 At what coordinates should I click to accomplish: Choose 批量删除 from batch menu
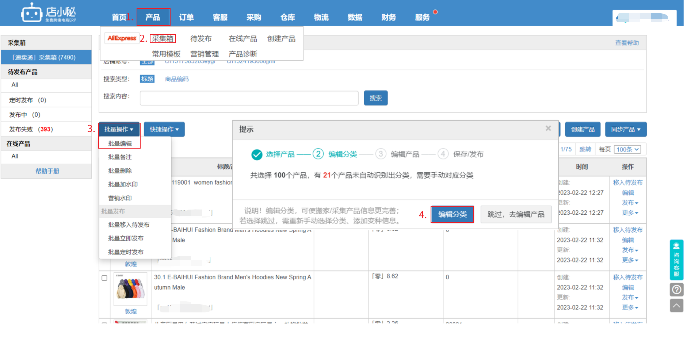(x=120, y=171)
